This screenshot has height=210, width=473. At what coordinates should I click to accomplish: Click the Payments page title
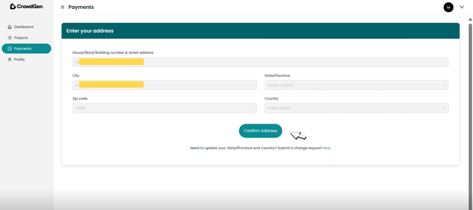pos(81,7)
